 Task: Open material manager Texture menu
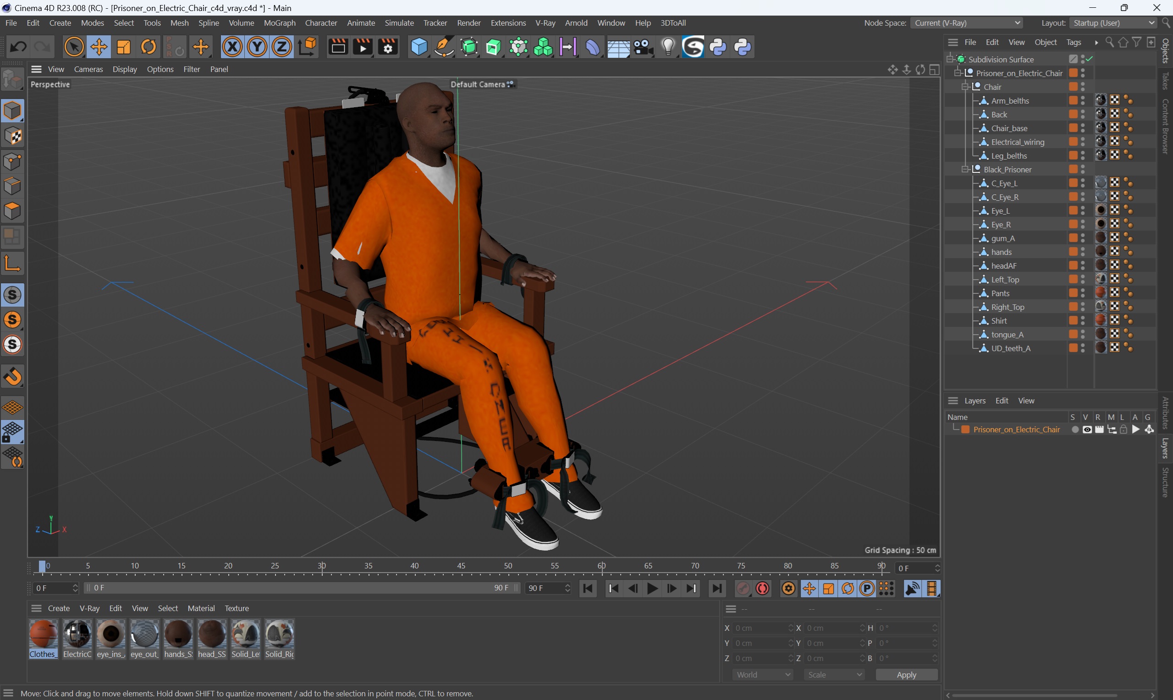(237, 608)
